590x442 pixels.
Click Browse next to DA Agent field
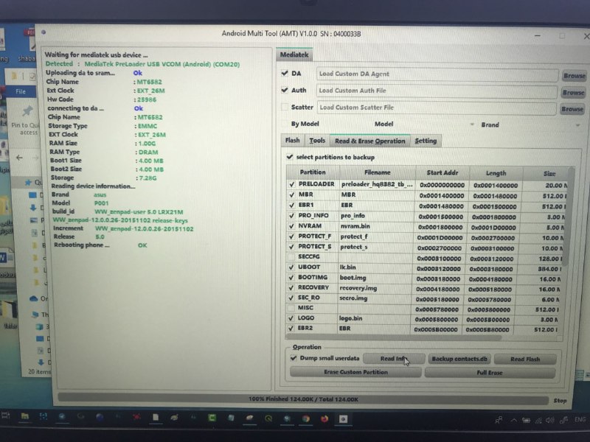(x=575, y=76)
